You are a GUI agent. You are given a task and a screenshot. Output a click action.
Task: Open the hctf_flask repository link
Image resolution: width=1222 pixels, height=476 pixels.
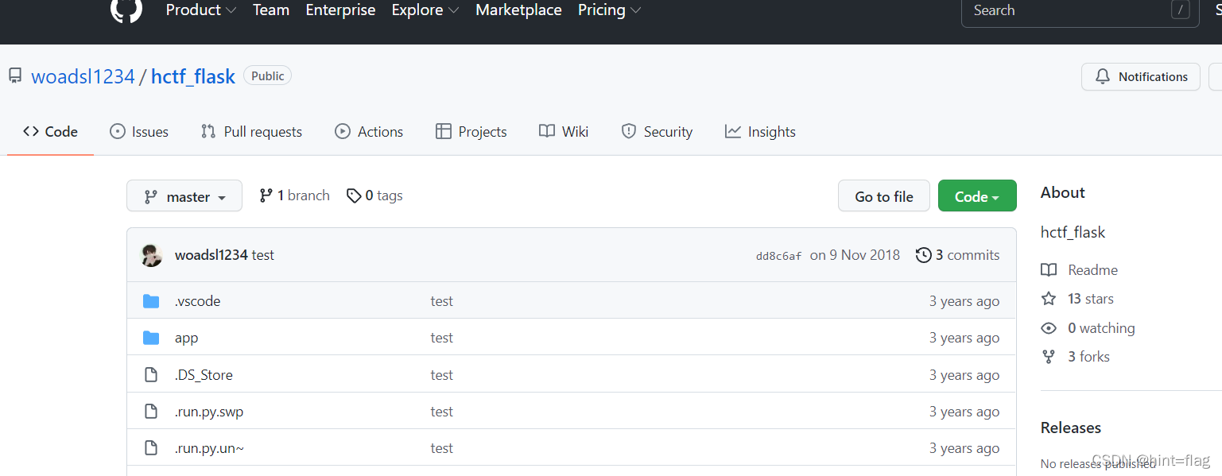coord(193,77)
